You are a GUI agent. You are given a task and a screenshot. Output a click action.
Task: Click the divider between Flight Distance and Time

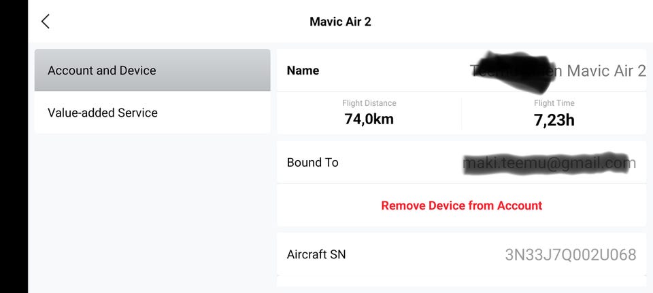pos(461,113)
